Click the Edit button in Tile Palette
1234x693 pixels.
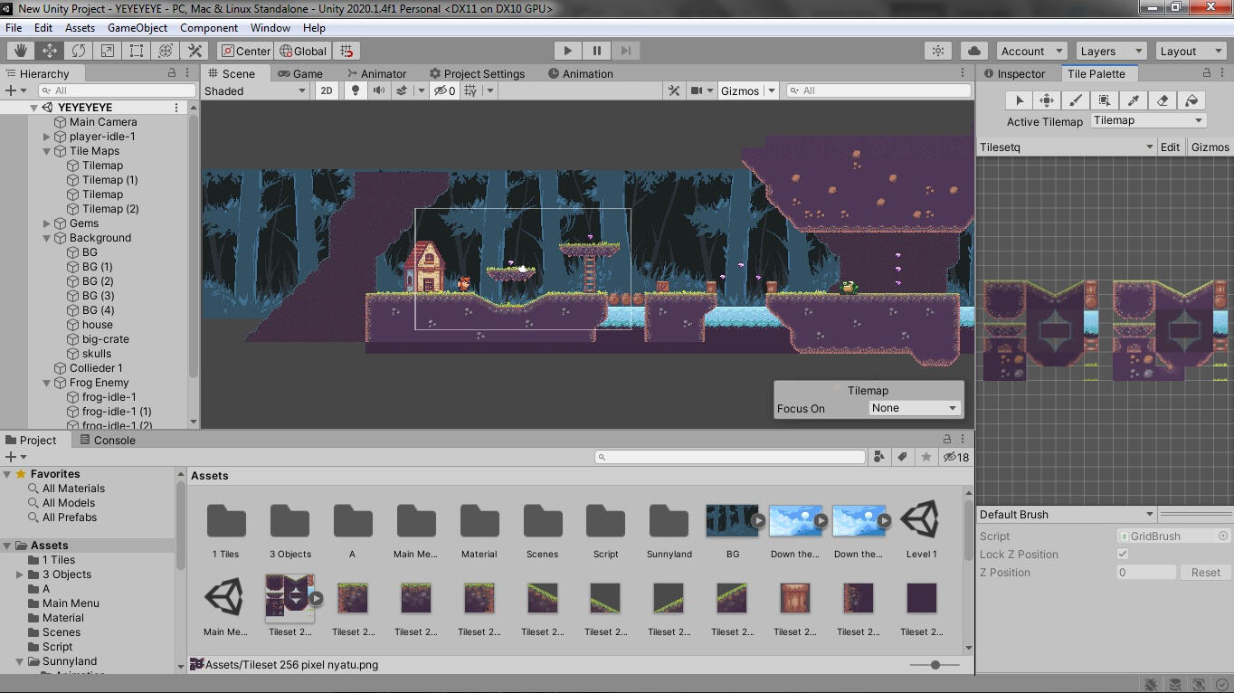click(1170, 147)
